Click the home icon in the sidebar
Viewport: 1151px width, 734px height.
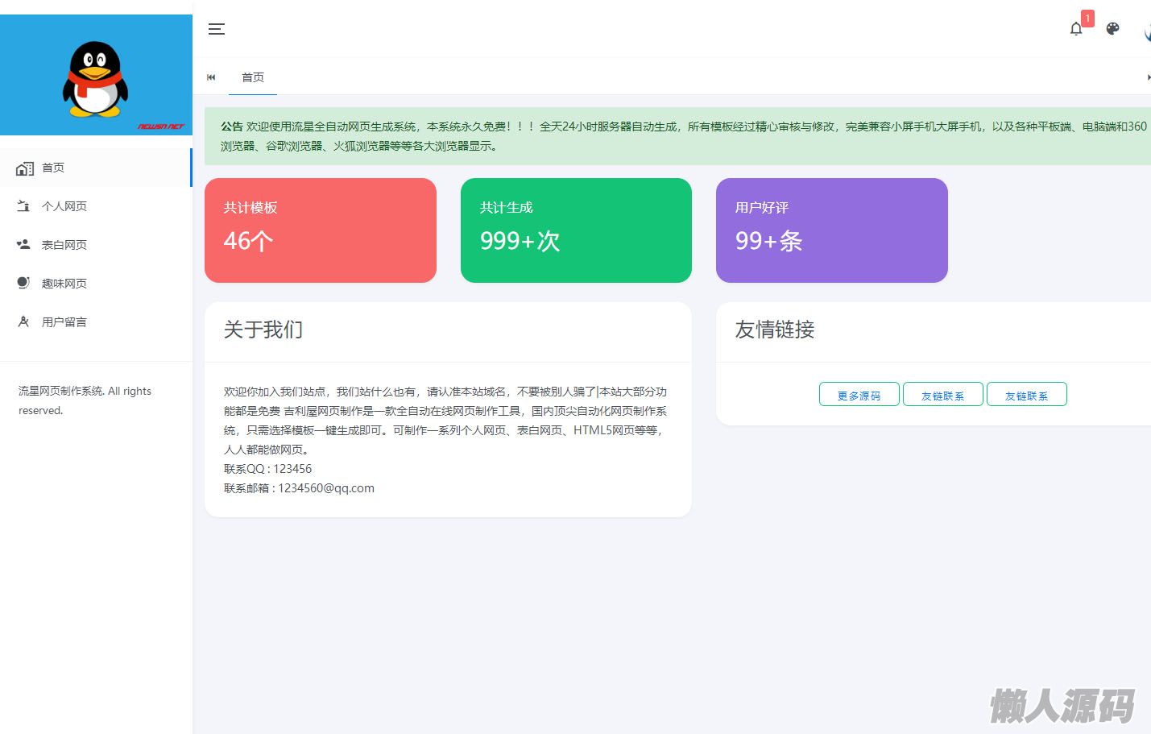(x=24, y=168)
